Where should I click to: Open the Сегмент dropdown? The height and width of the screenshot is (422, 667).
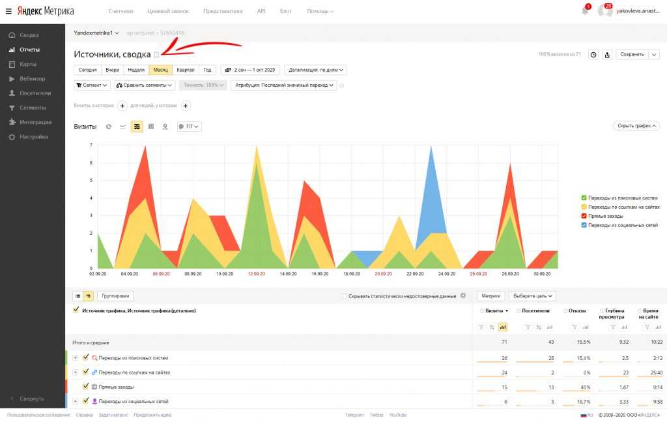(x=92, y=85)
